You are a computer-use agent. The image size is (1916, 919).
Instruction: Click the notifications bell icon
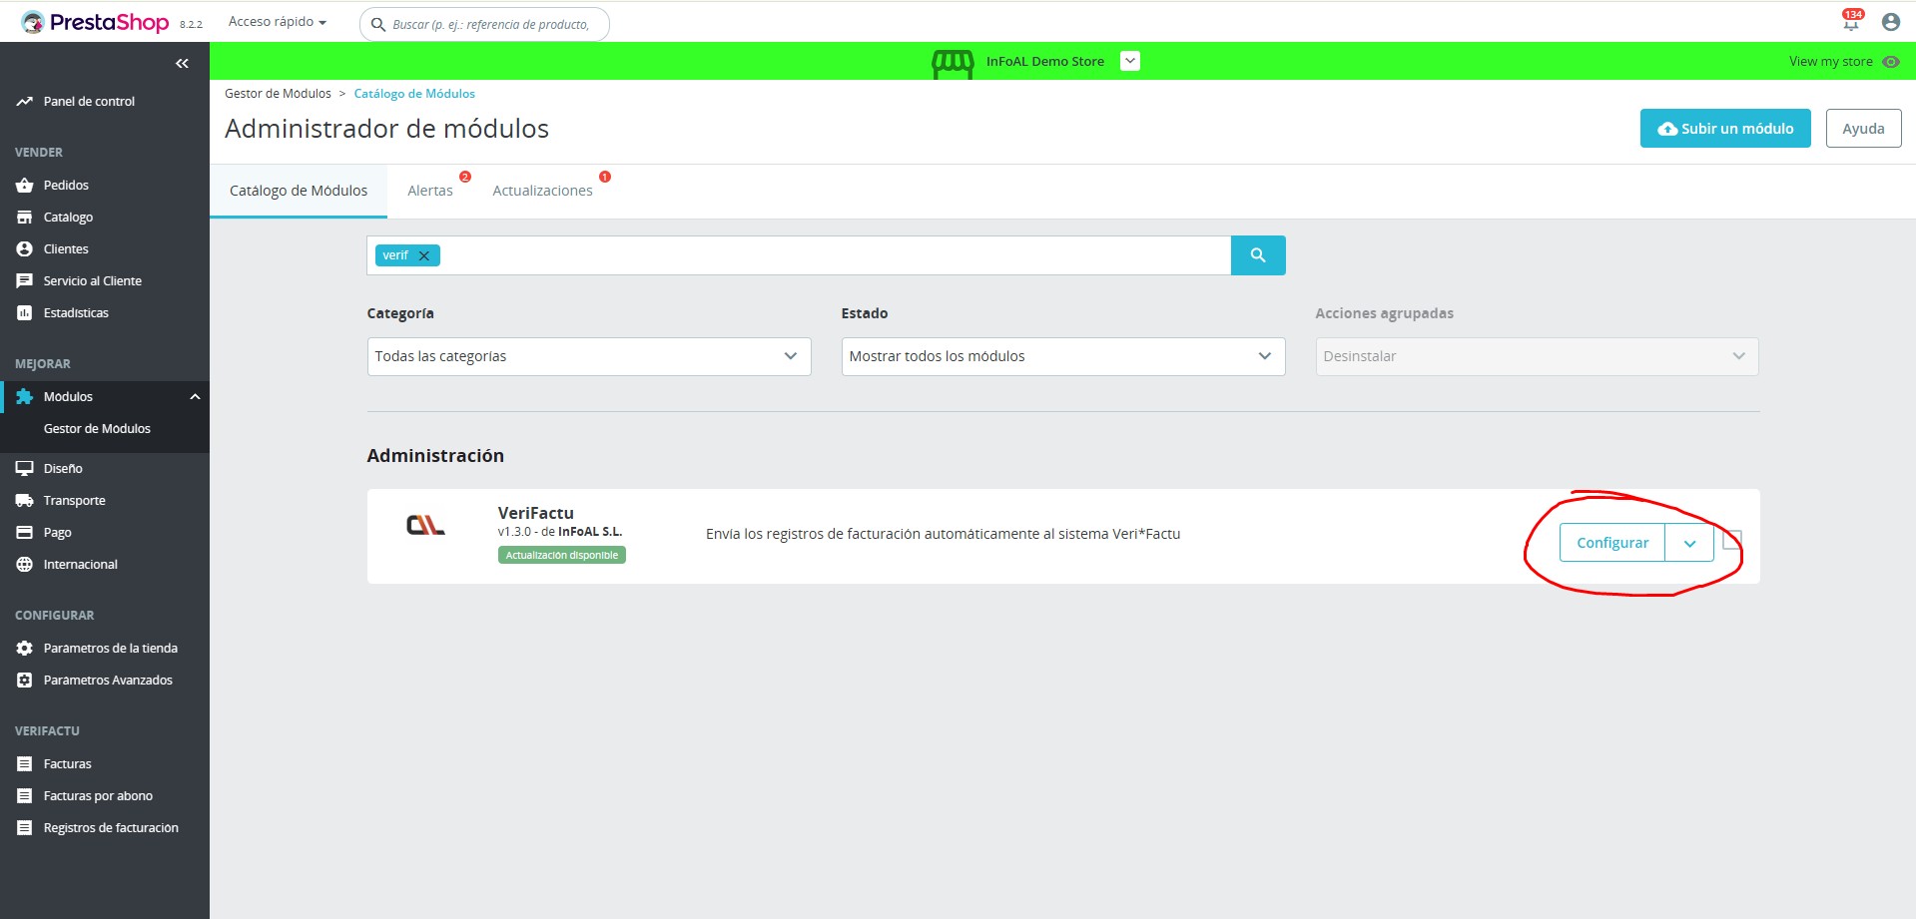pos(1851,22)
